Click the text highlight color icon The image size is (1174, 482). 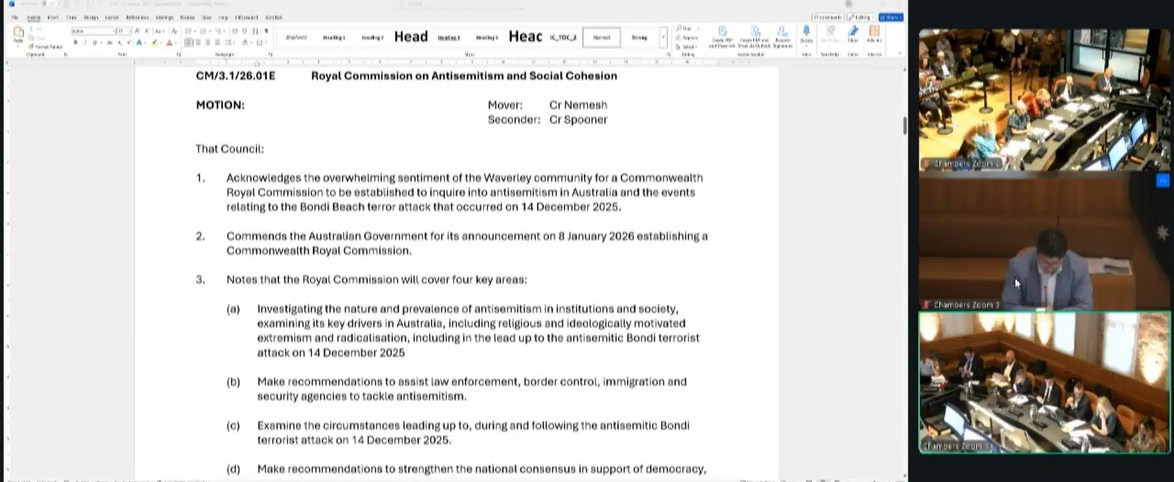click(155, 43)
